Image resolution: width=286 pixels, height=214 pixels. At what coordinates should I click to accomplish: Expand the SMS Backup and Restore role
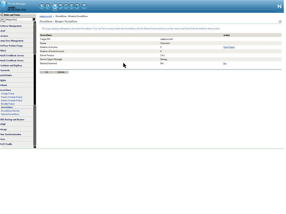tap(12, 119)
